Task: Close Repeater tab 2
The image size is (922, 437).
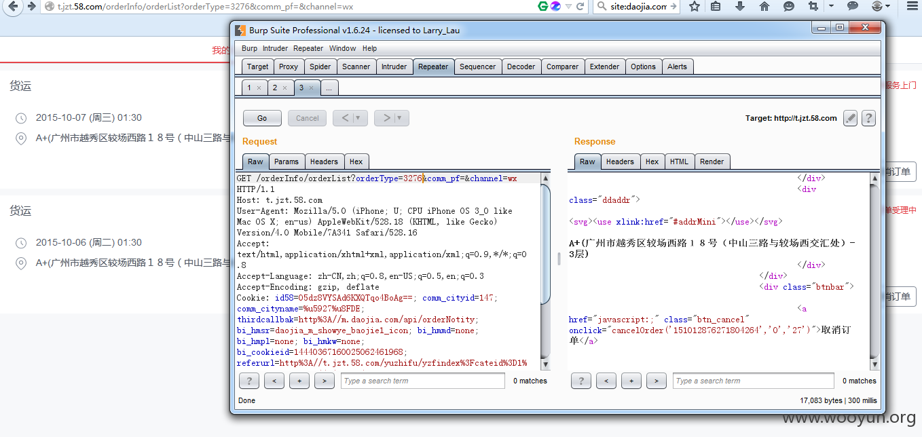Action: click(284, 88)
